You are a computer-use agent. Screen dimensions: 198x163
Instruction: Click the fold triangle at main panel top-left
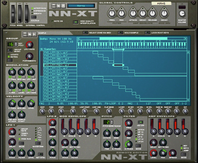tap(6, 6)
